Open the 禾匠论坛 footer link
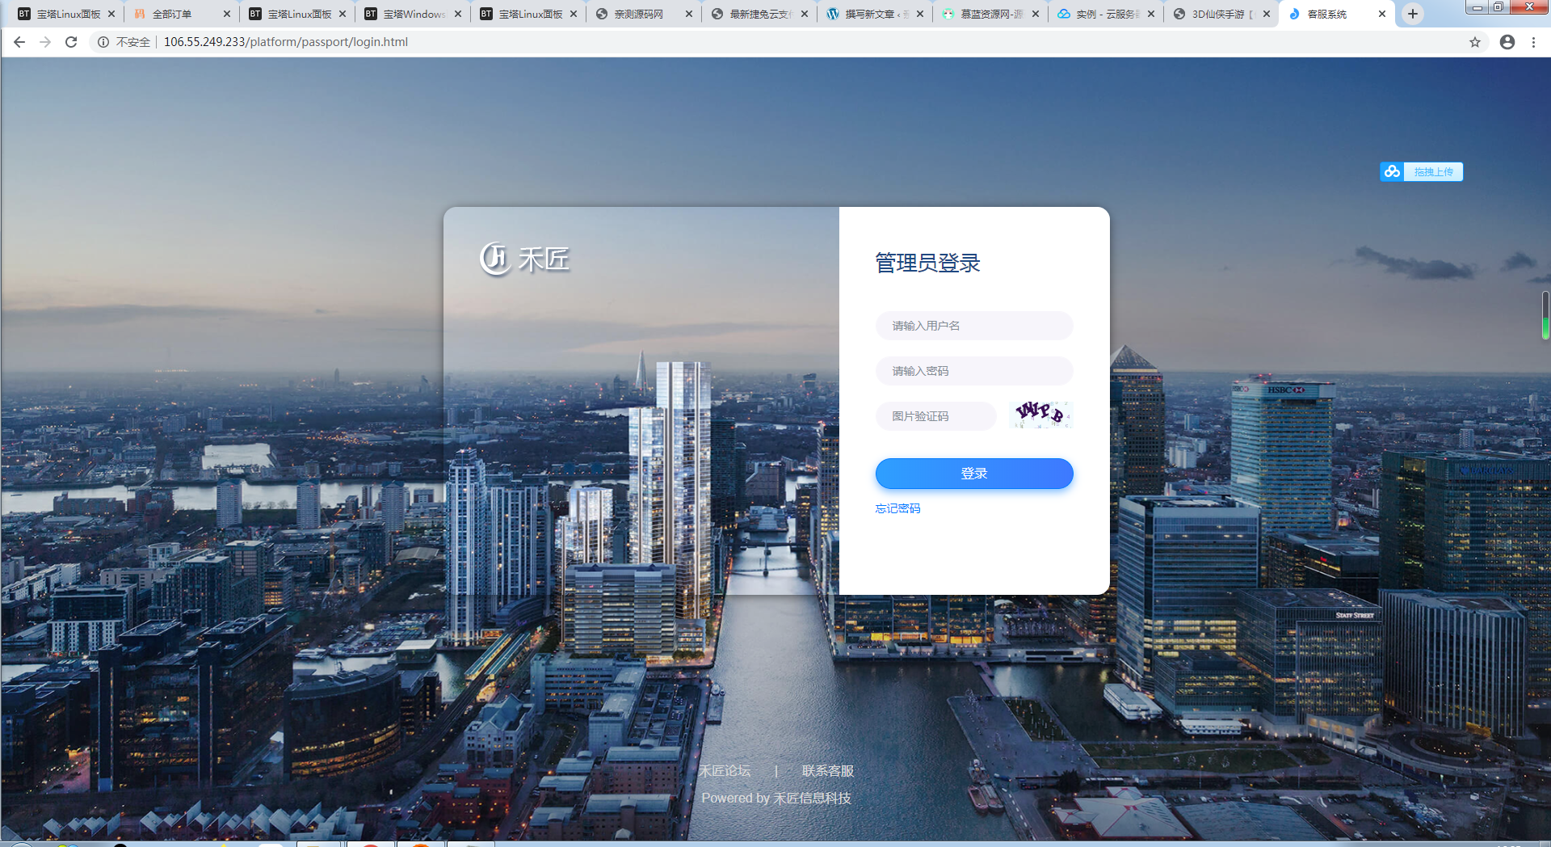The width and height of the screenshot is (1551, 847). pos(725,771)
